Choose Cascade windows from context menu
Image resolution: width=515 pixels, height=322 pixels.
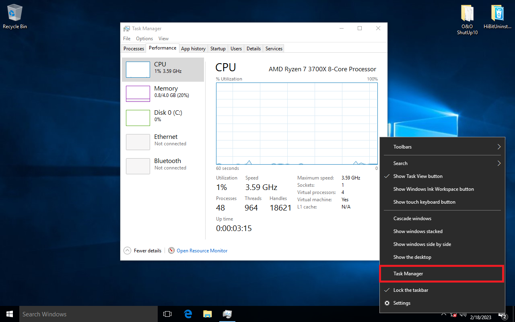pyautogui.click(x=442, y=219)
